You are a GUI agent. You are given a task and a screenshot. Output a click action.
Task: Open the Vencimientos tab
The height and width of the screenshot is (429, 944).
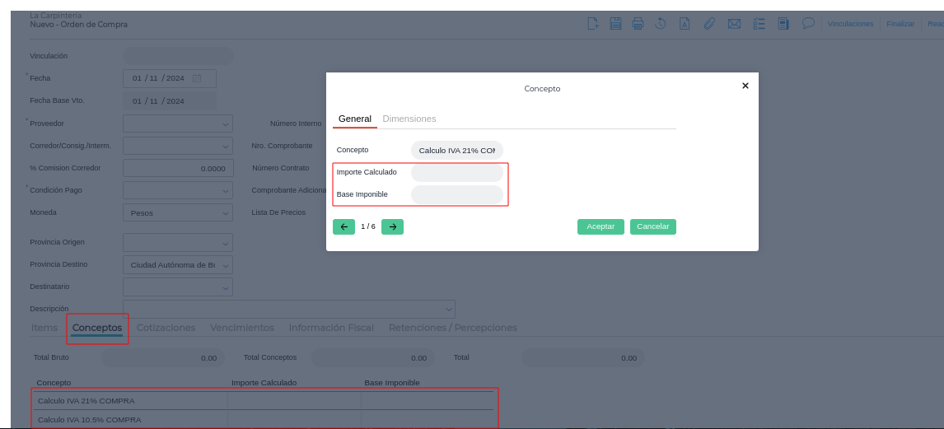pyautogui.click(x=242, y=328)
